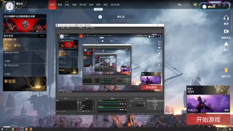This screenshot has height=131, width=233.
Task: Toggle visibility eye of the fourth OBS source
Action: 93,106
